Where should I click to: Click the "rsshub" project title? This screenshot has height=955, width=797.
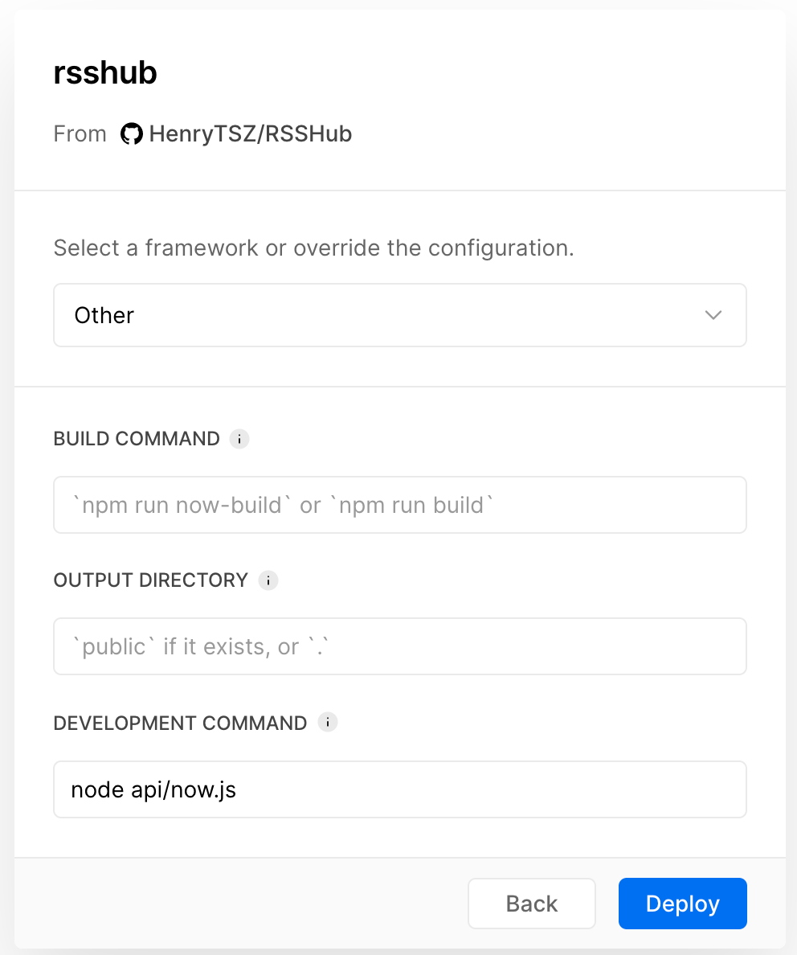click(105, 73)
